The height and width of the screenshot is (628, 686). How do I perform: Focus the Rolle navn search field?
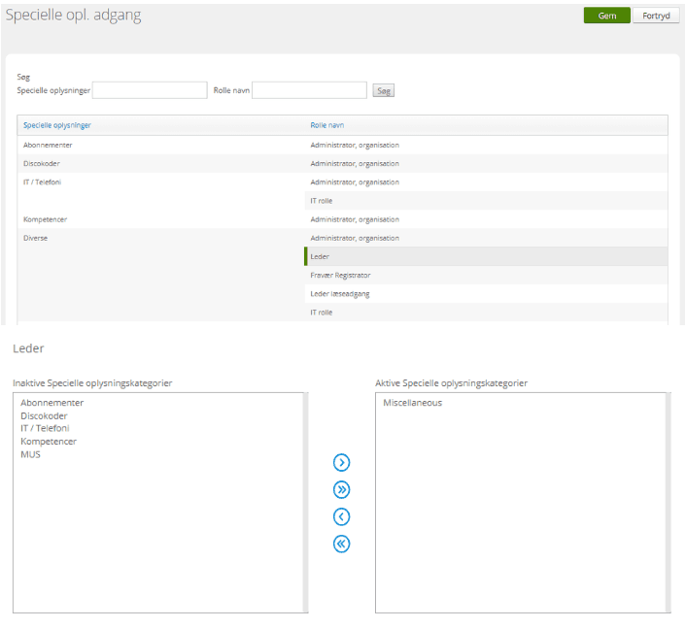309,90
